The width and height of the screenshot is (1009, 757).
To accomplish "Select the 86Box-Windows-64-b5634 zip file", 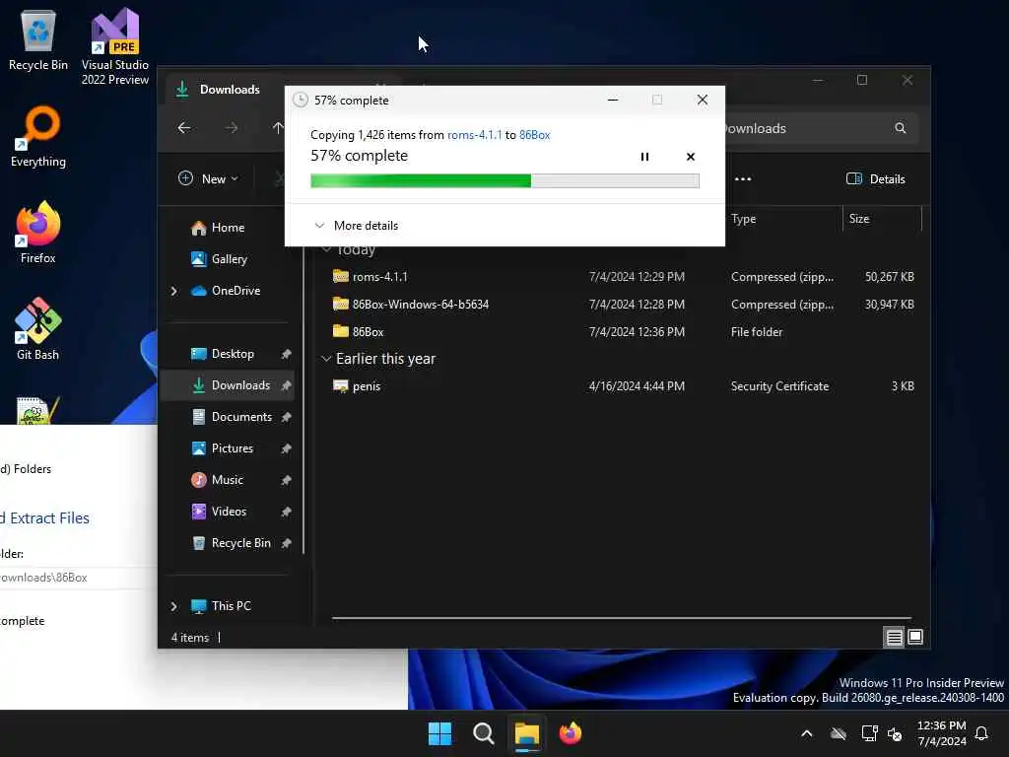I will (623, 304).
